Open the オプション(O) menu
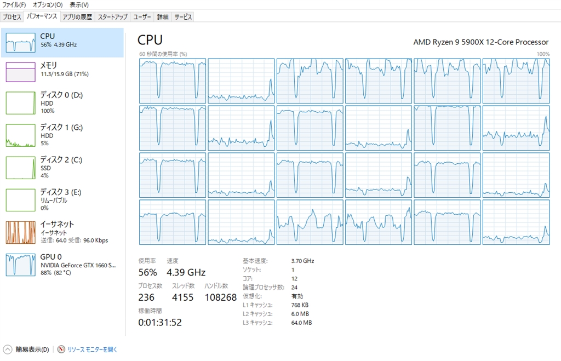This screenshot has height=361, width=561. [x=48, y=5]
